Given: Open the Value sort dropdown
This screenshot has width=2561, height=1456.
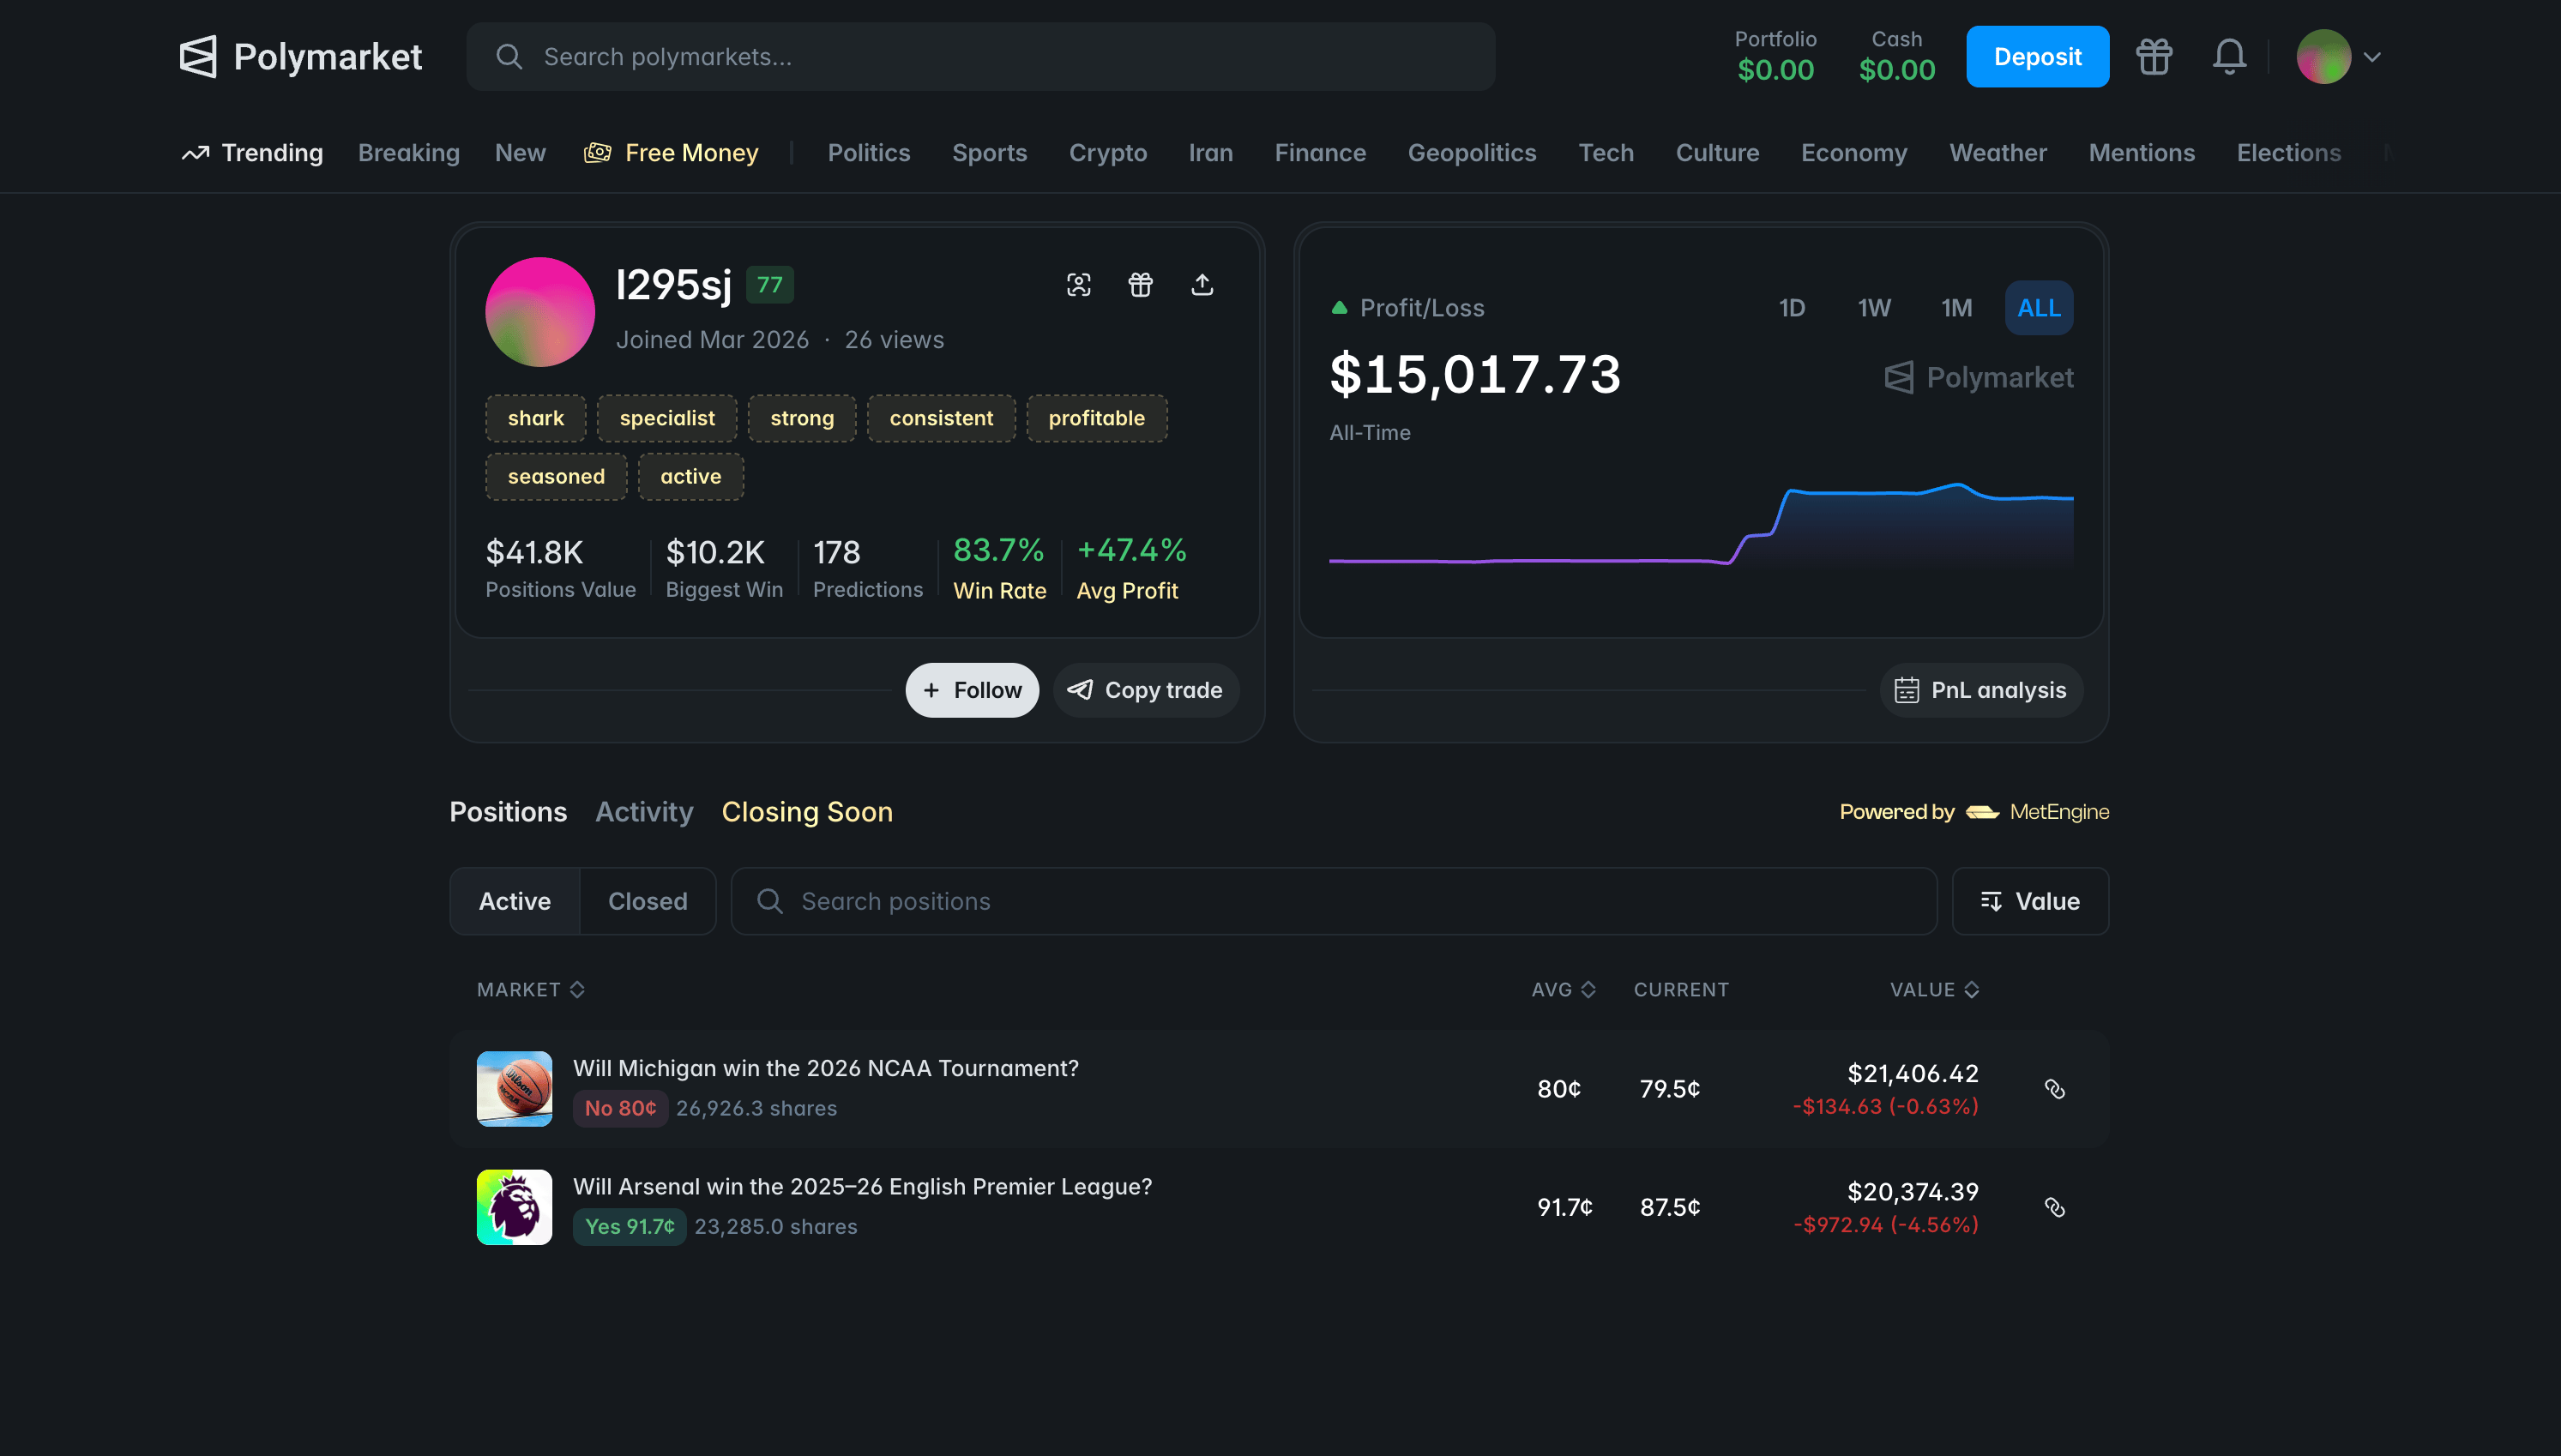Looking at the screenshot, I should click(2030, 901).
